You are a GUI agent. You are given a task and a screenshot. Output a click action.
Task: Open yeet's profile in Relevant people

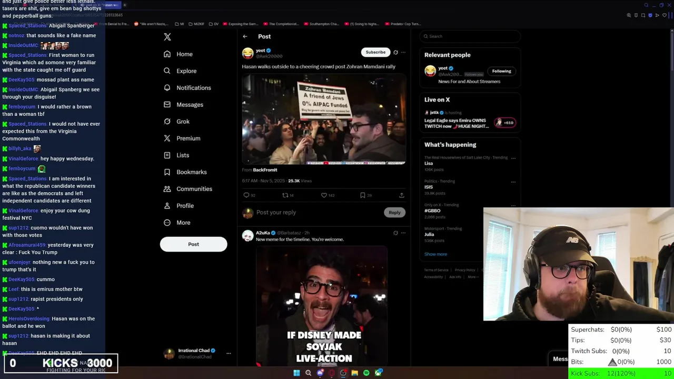click(x=443, y=68)
